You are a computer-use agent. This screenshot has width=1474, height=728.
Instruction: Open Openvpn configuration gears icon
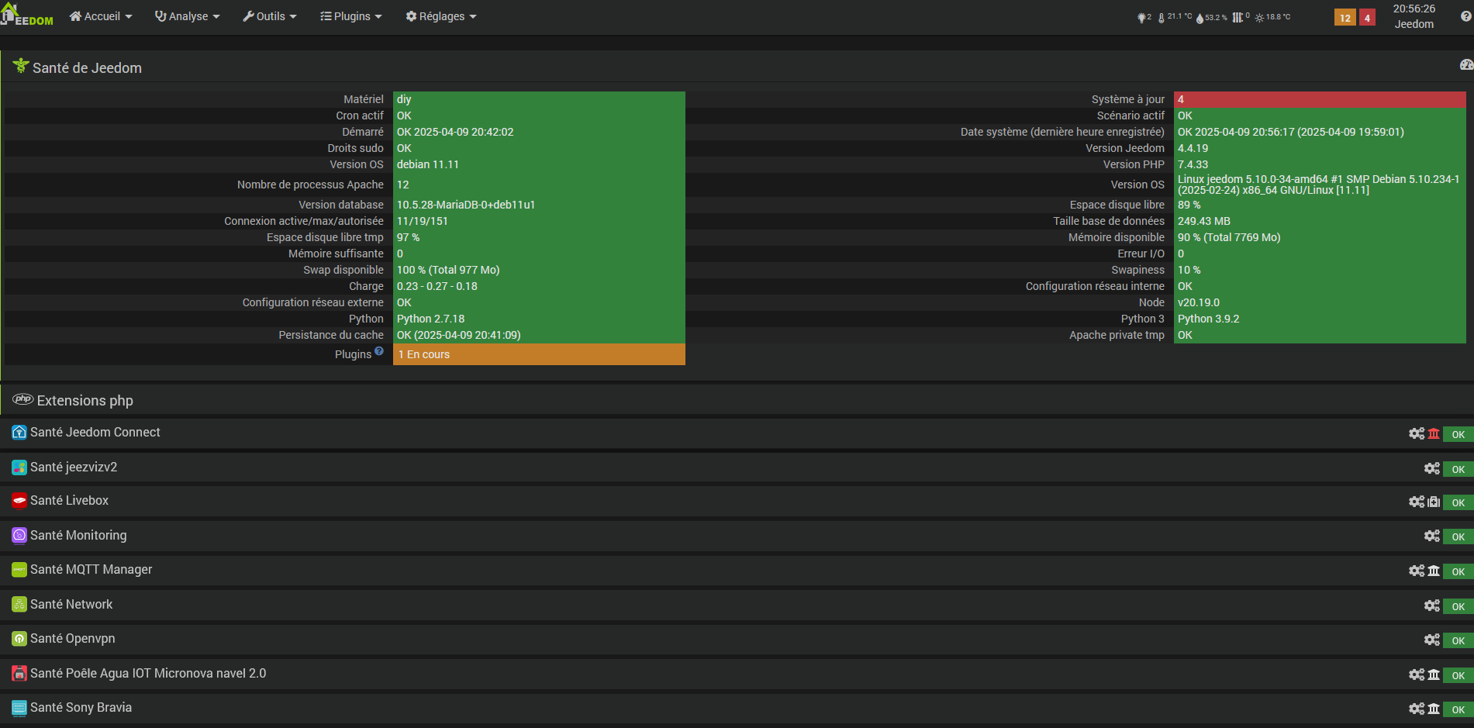tap(1432, 640)
